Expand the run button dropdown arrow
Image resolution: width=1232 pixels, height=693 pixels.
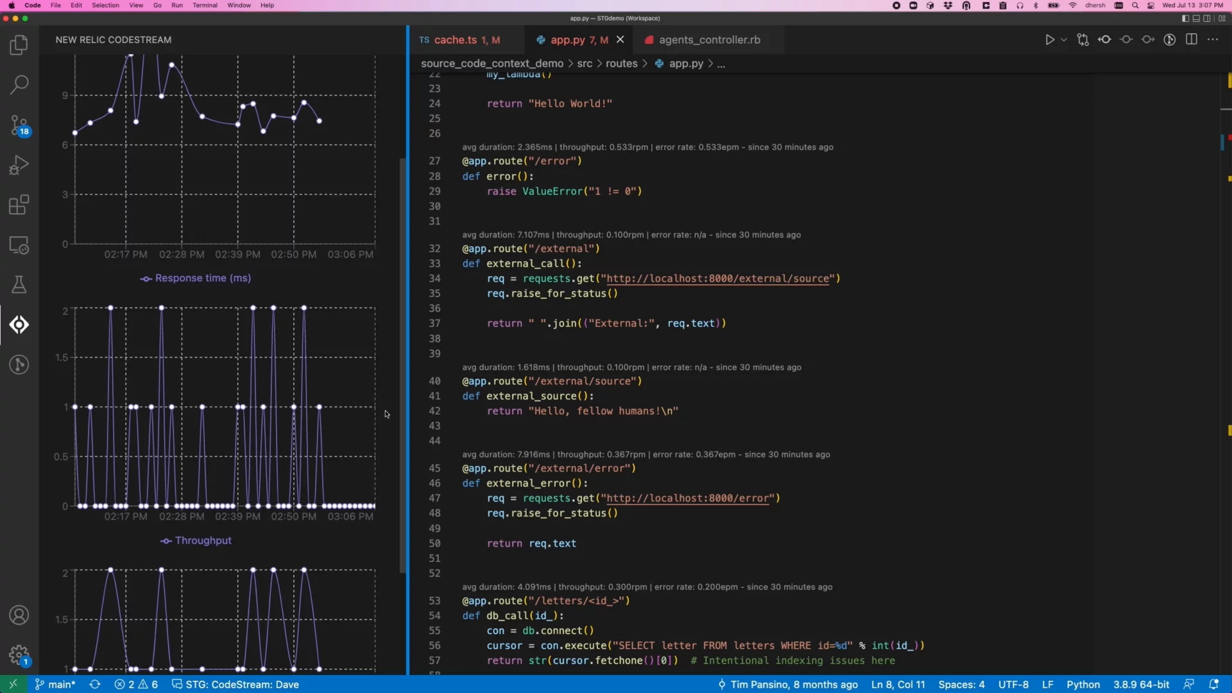[x=1064, y=40]
